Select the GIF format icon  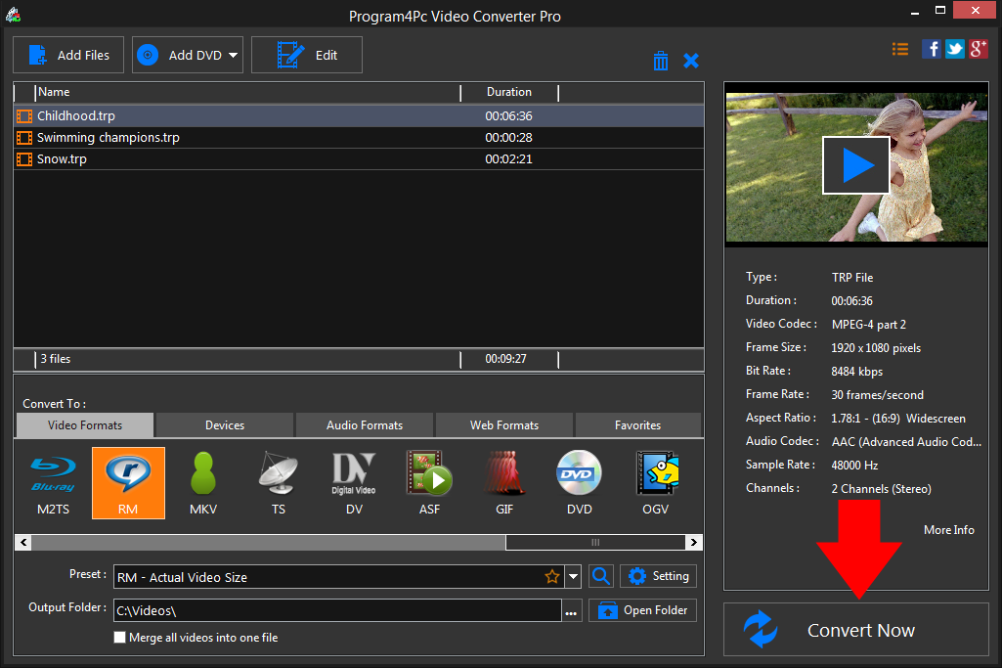[504, 482]
